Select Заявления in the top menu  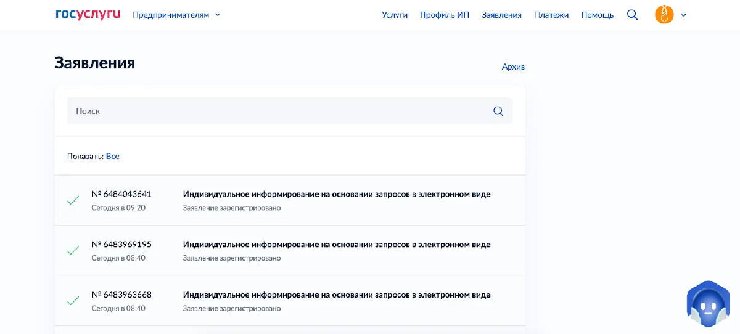[502, 15]
